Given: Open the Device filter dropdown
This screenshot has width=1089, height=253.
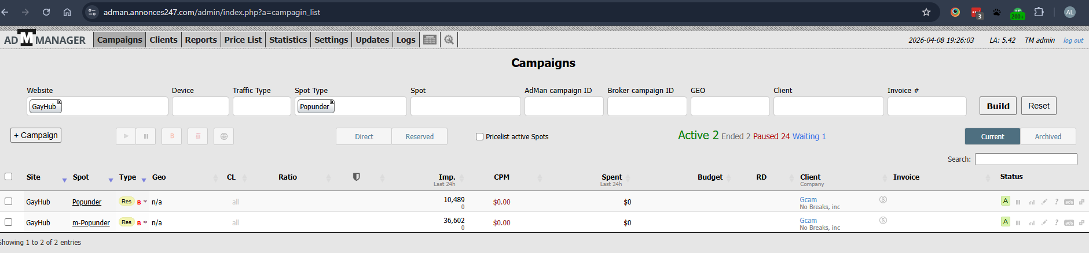Looking at the screenshot, I should tap(200, 106).
